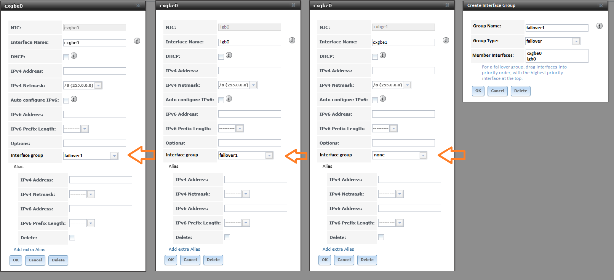Open DHCP info icon in cxgbe1 interface dialog
Screen dimensions: 614x280
click(x=383, y=55)
